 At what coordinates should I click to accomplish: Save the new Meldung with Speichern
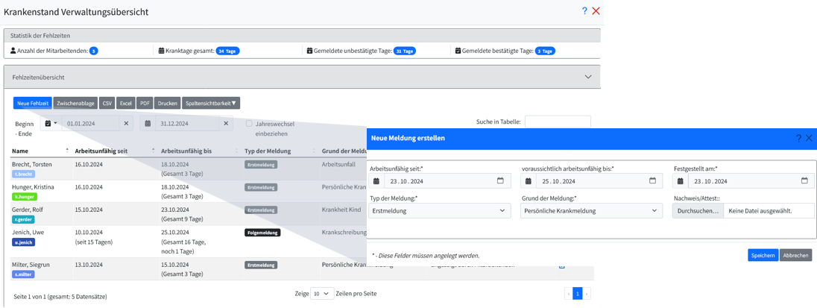(763, 255)
